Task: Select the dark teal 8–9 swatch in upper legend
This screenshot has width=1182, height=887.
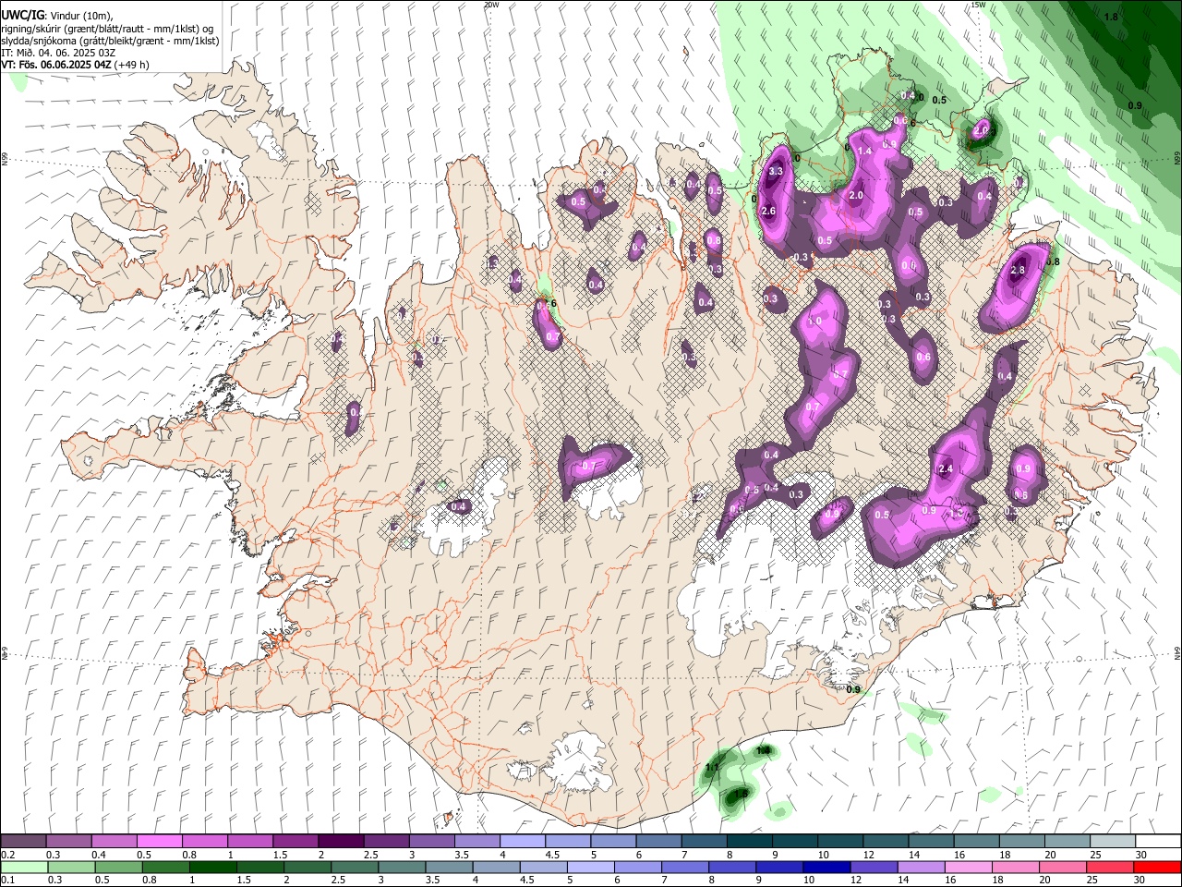Action: [x=748, y=841]
